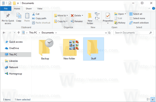The height and width of the screenshot is (102, 156).
Task: Expand the Copy to dropdown
Action: click(67, 21)
